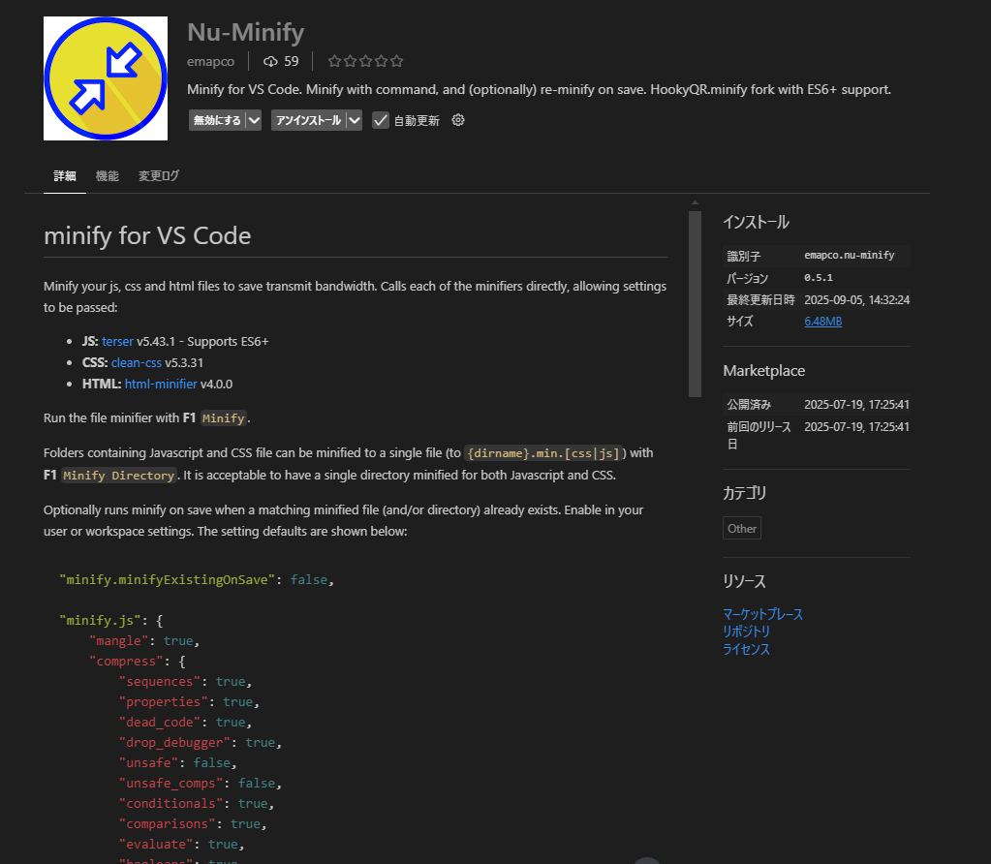Image resolution: width=991 pixels, height=864 pixels.
Task: Click the "conditionals" setting line
Action: pyautogui.click(x=197, y=803)
